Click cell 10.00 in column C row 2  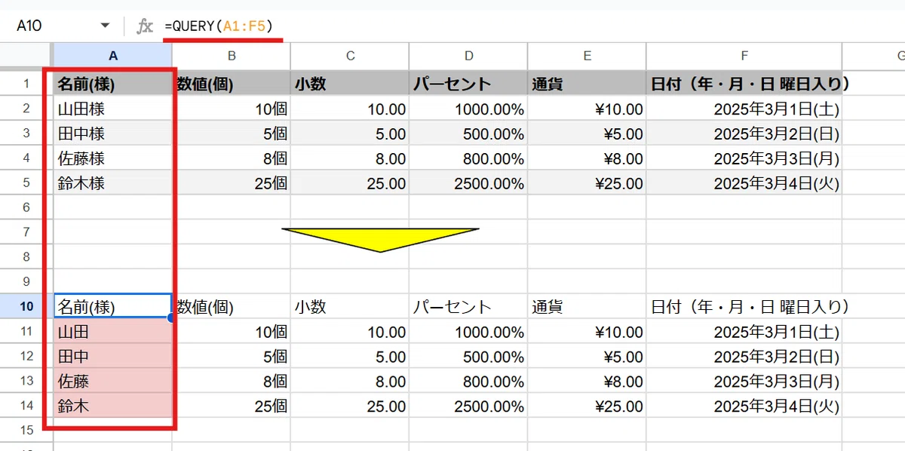pos(350,109)
